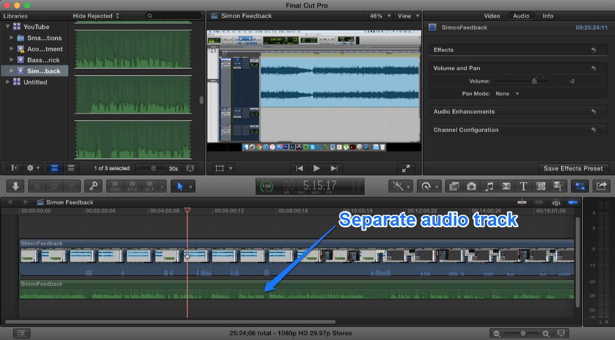Open the Themes Browser icon
The height and width of the screenshot is (340, 615).
click(558, 187)
